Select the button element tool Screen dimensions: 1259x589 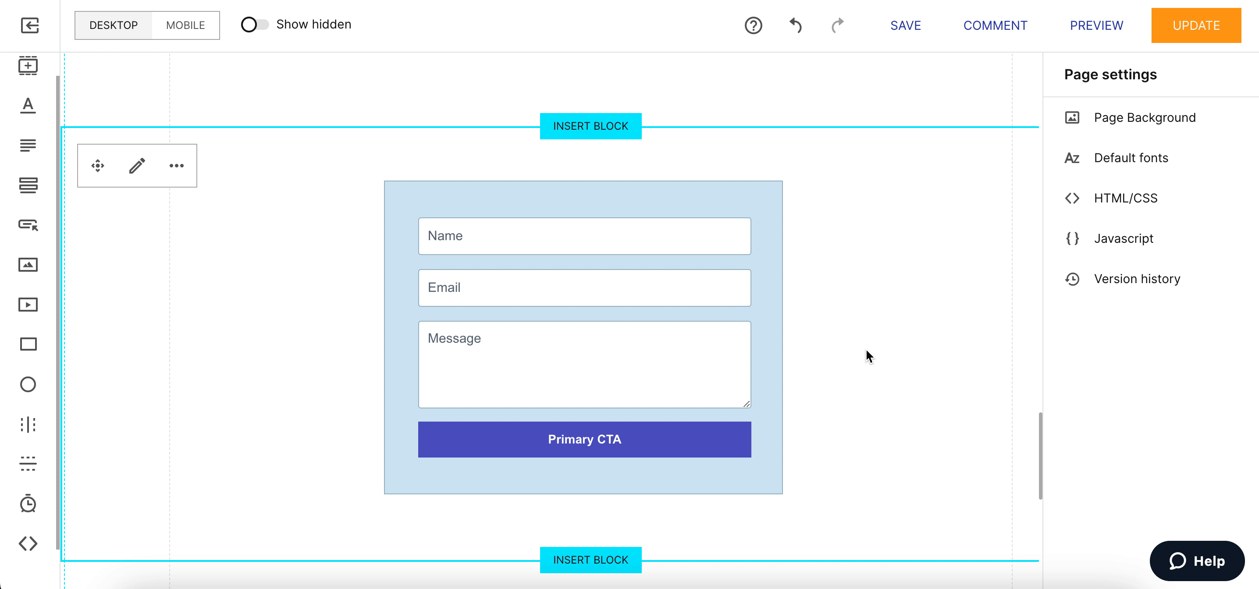pyautogui.click(x=28, y=225)
